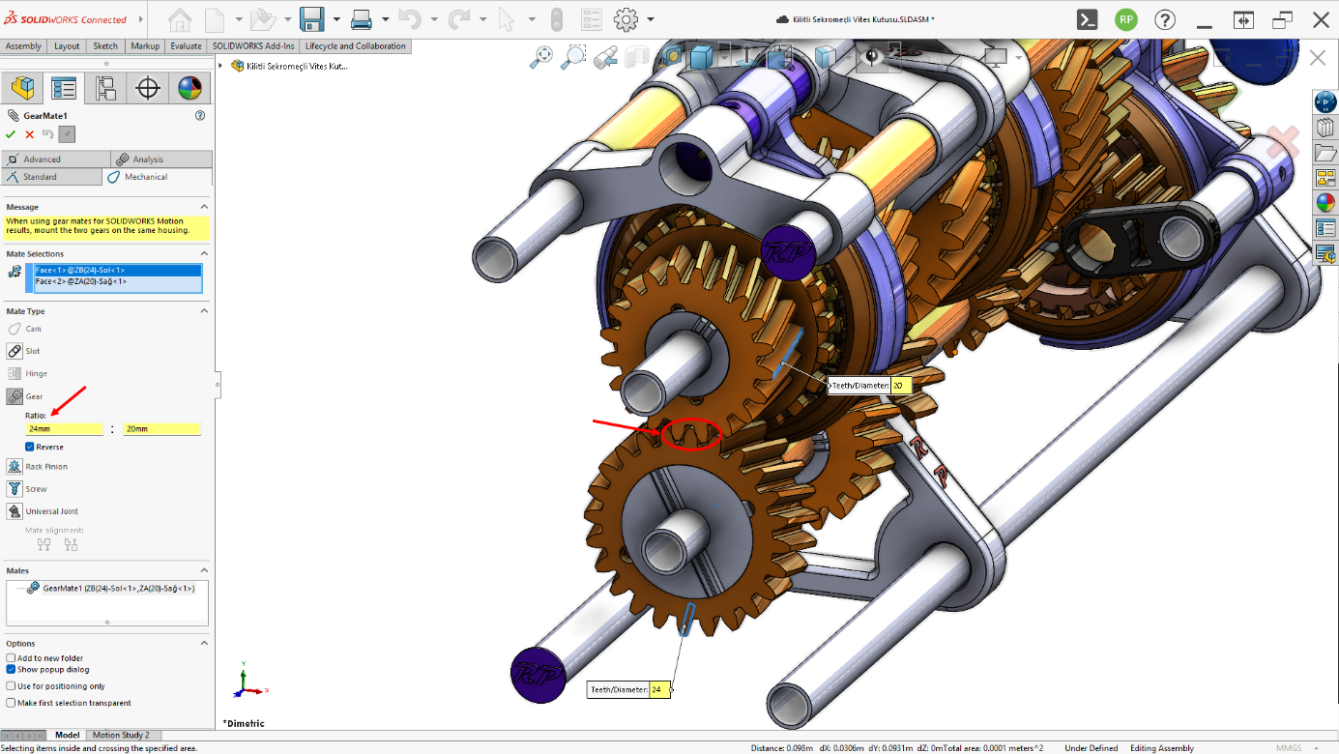Open Appearances task pane color ball
The height and width of the screenshot is (754, 1339).
pos(1324,203)
